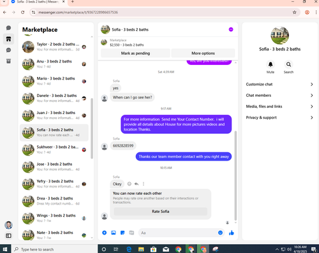Open a new browser tab
This screenshot has width=319, height=253.
click(73, 2)
